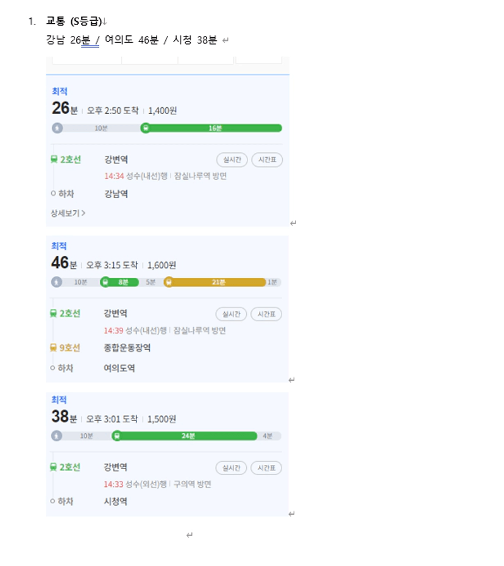Click the walking icon in 26분 route bar

[x=57, y=128]
